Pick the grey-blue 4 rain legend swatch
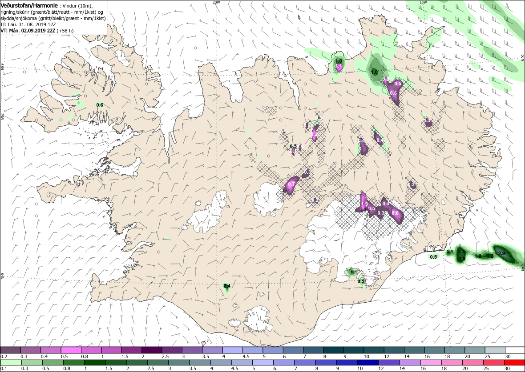This screenshot has width=525, height=372. pos(220,363)
